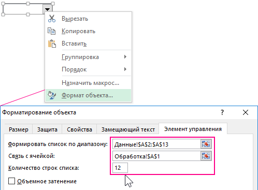This screenshot has width=258, height=190.
Task: Expand the Группировка submenu arrow
Action: pyautogui.click(x=125, y=57)
